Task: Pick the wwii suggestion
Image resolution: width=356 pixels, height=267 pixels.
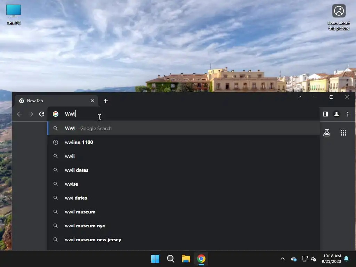Action: pos(184,156)
